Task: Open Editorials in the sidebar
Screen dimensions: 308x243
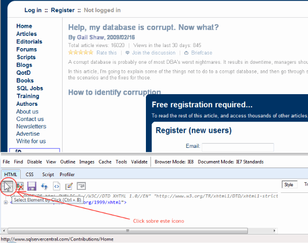Action: [x=29, y=42]
